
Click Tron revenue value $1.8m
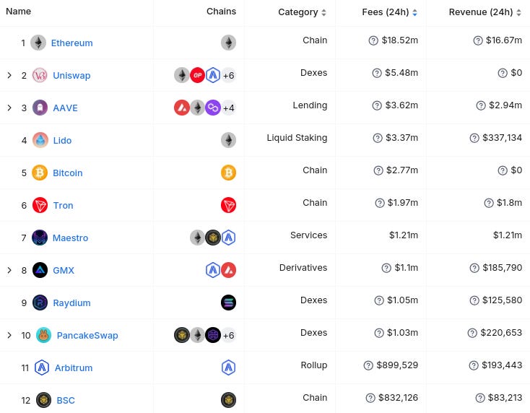pos(509,203)
